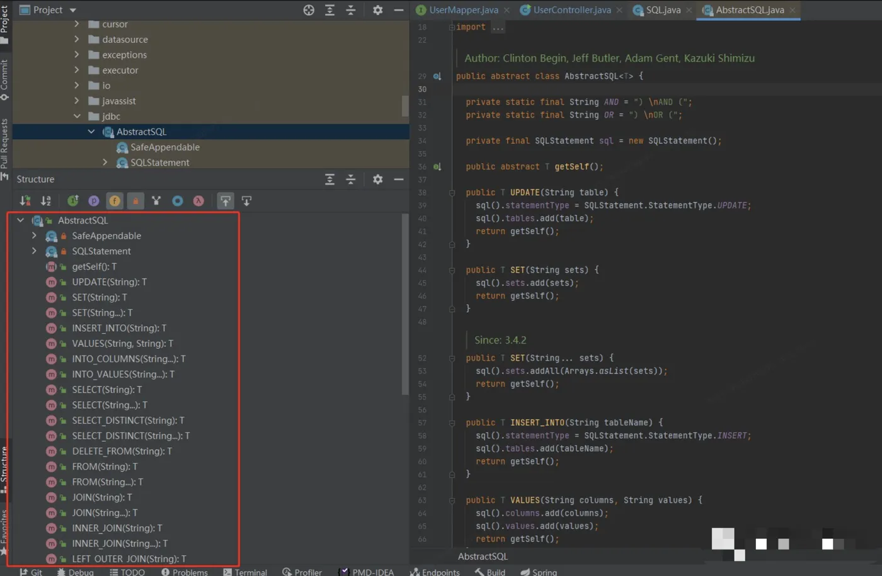
Task: Open Pull Requests side tool tab
Action: click(x=5, y=149)
